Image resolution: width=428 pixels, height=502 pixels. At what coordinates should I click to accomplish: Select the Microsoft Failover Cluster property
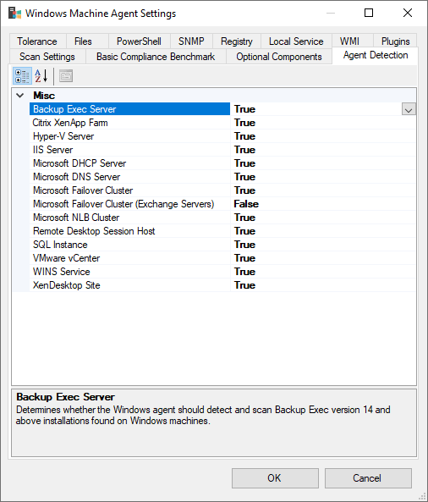pos(130,190)
